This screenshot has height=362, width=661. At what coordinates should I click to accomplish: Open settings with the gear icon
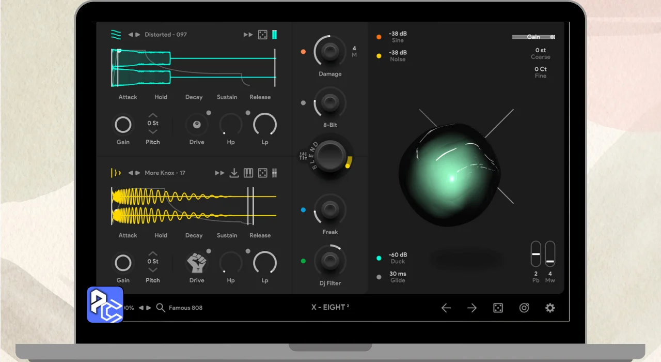point(550,308)
